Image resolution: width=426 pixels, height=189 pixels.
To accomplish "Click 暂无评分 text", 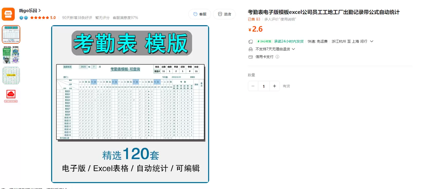I will 102,18.
